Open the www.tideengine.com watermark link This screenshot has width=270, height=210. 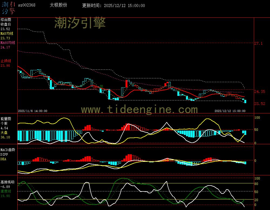139,110
